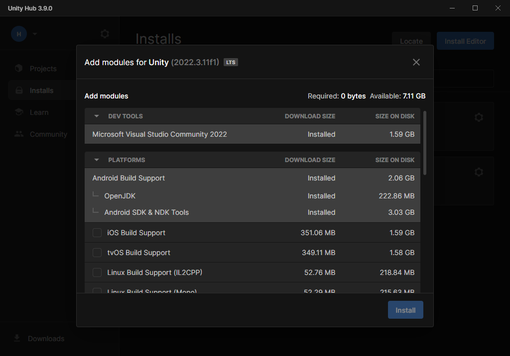Click the Learn graduation cap icon
The height and width of the screenshot is (356, 510).
click(19, 112)
